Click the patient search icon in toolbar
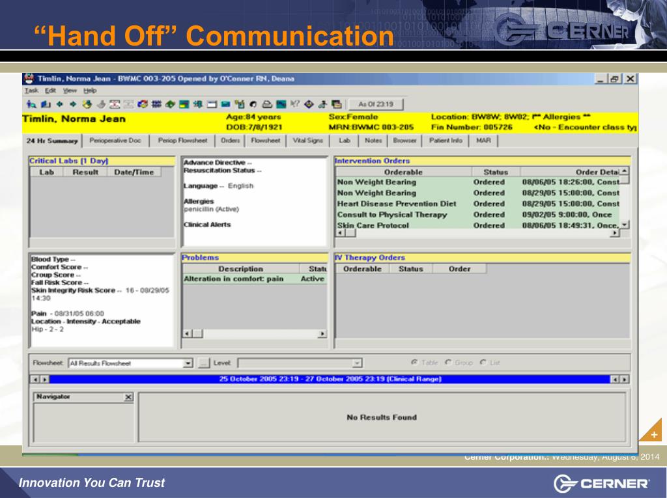Screen dimensions: 667x498 coord(31,104)
